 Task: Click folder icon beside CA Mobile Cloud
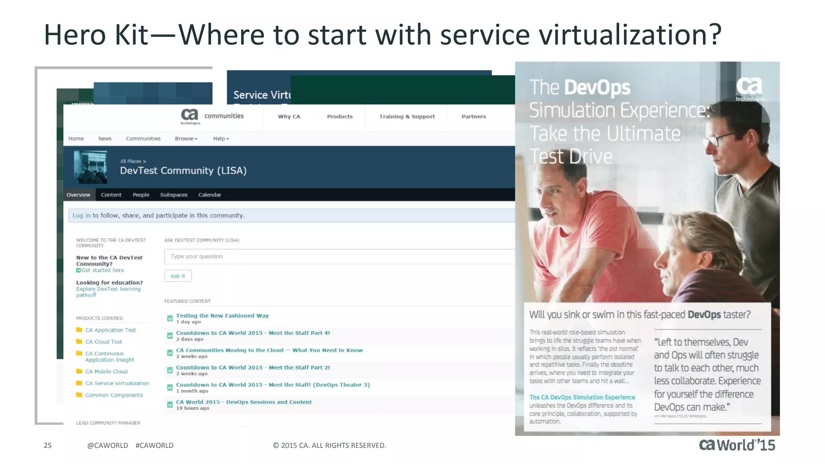pyautogui.click(x=79, y=371)
